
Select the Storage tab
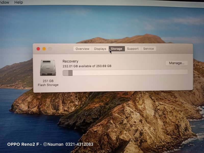(117, 49)
